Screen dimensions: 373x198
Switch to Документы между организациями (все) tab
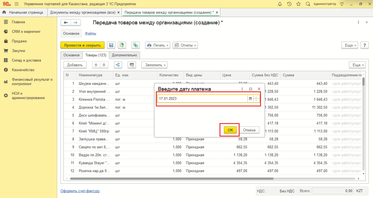click(x=83, y=12)
